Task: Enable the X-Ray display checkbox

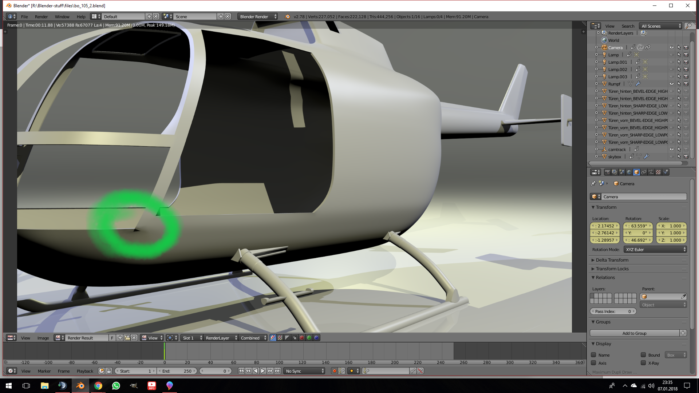Action: [x=643, y=363]
